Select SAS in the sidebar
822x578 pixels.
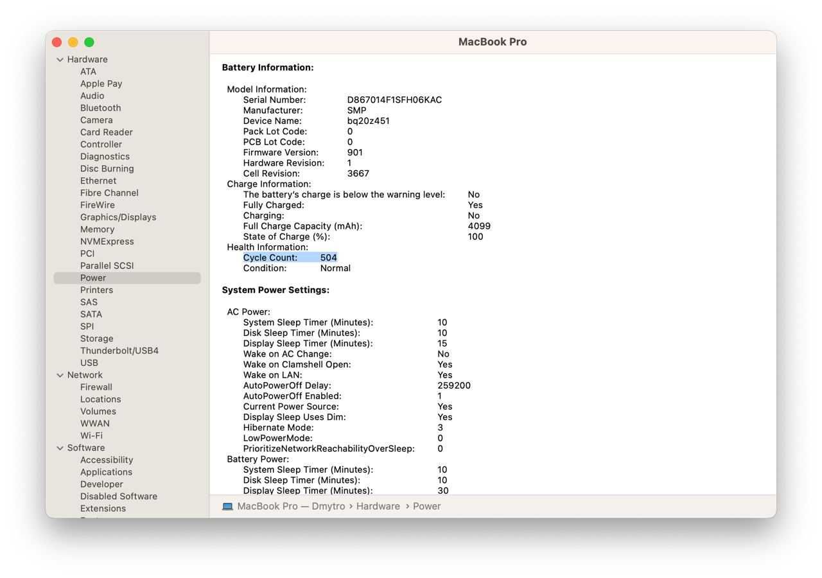pyautogui.click(x=89, y=302)
